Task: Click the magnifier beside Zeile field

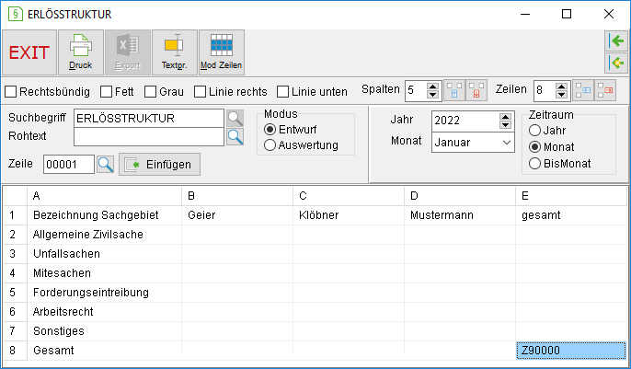Action: (106, 164)
